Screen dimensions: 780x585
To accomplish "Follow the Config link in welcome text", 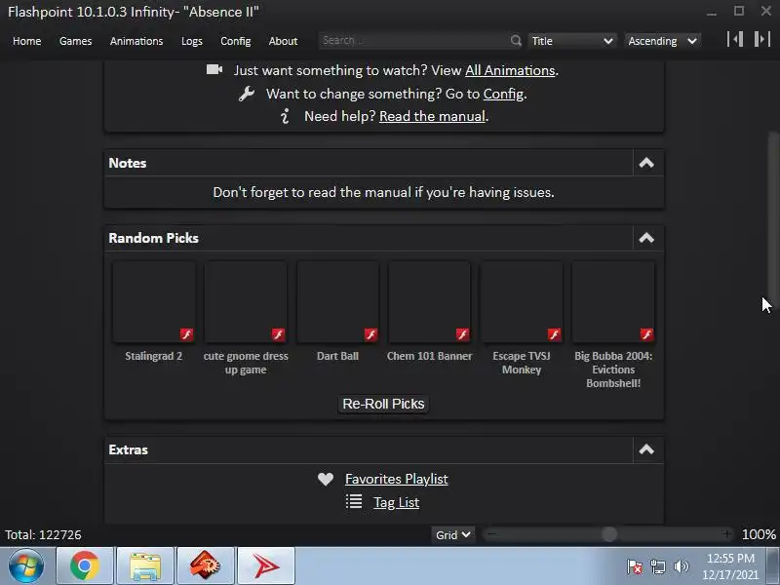I will [503, 94].
